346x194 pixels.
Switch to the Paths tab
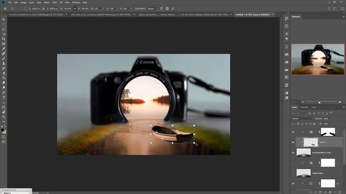314,107
